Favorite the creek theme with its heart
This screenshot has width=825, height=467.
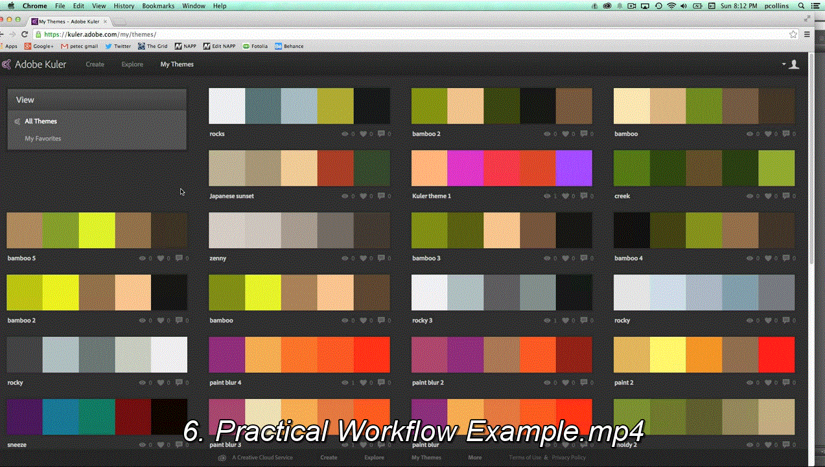coord(768,196)
